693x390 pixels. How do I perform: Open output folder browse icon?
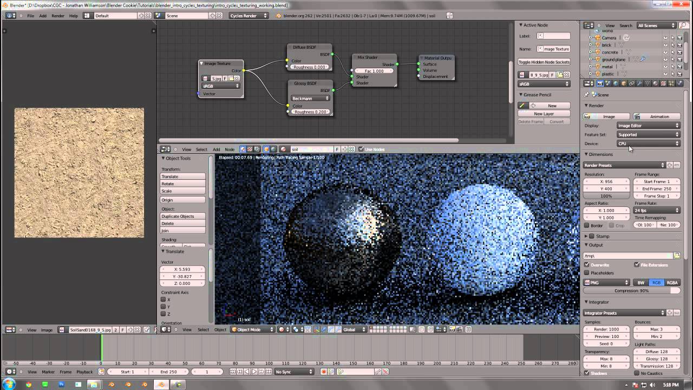click(677, 256)
